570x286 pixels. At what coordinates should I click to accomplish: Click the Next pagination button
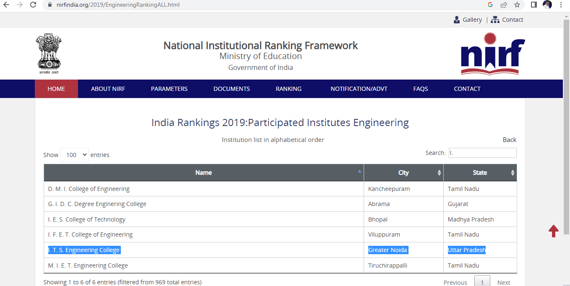(504, 282)
